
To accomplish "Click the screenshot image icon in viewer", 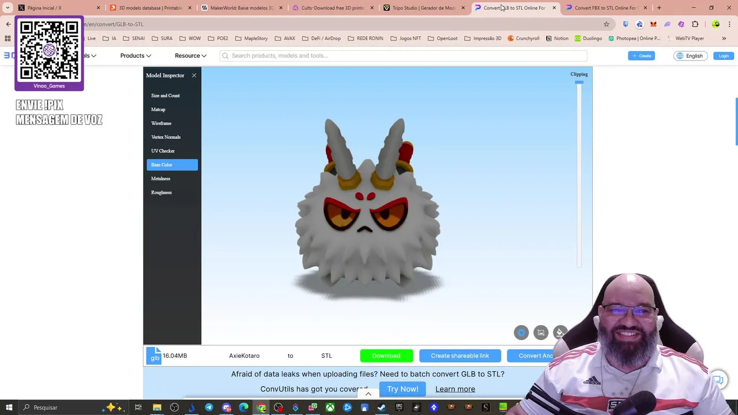I will [x=541, y=333].
